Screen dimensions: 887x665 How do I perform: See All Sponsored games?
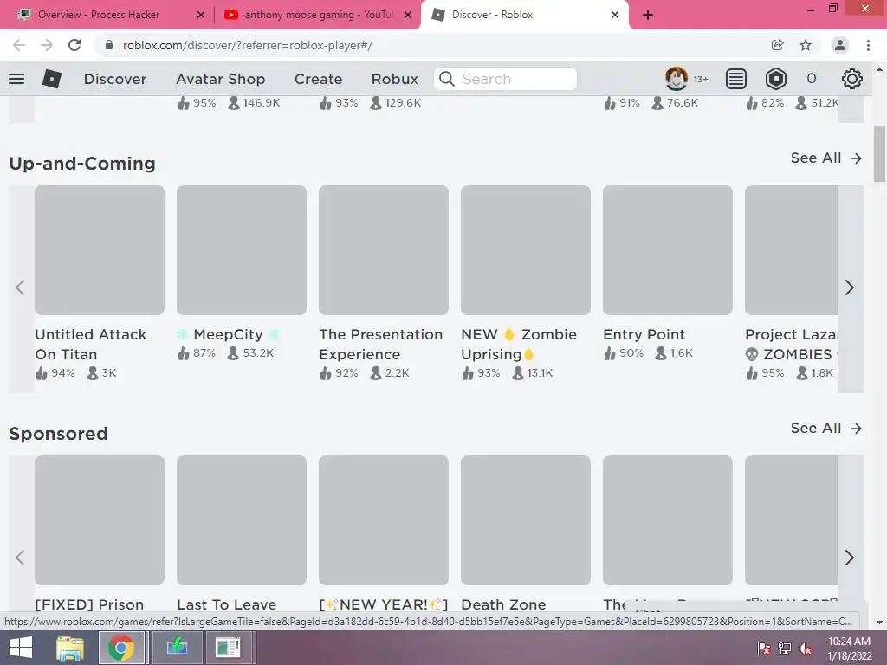825,428
